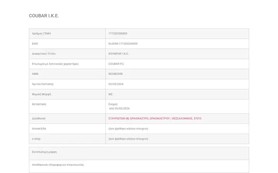Open the ΣΤΑΥΡΙΩΤΩΝ 6Β address link
This screenshot has width=278, height=173.
tap(155, 118)
